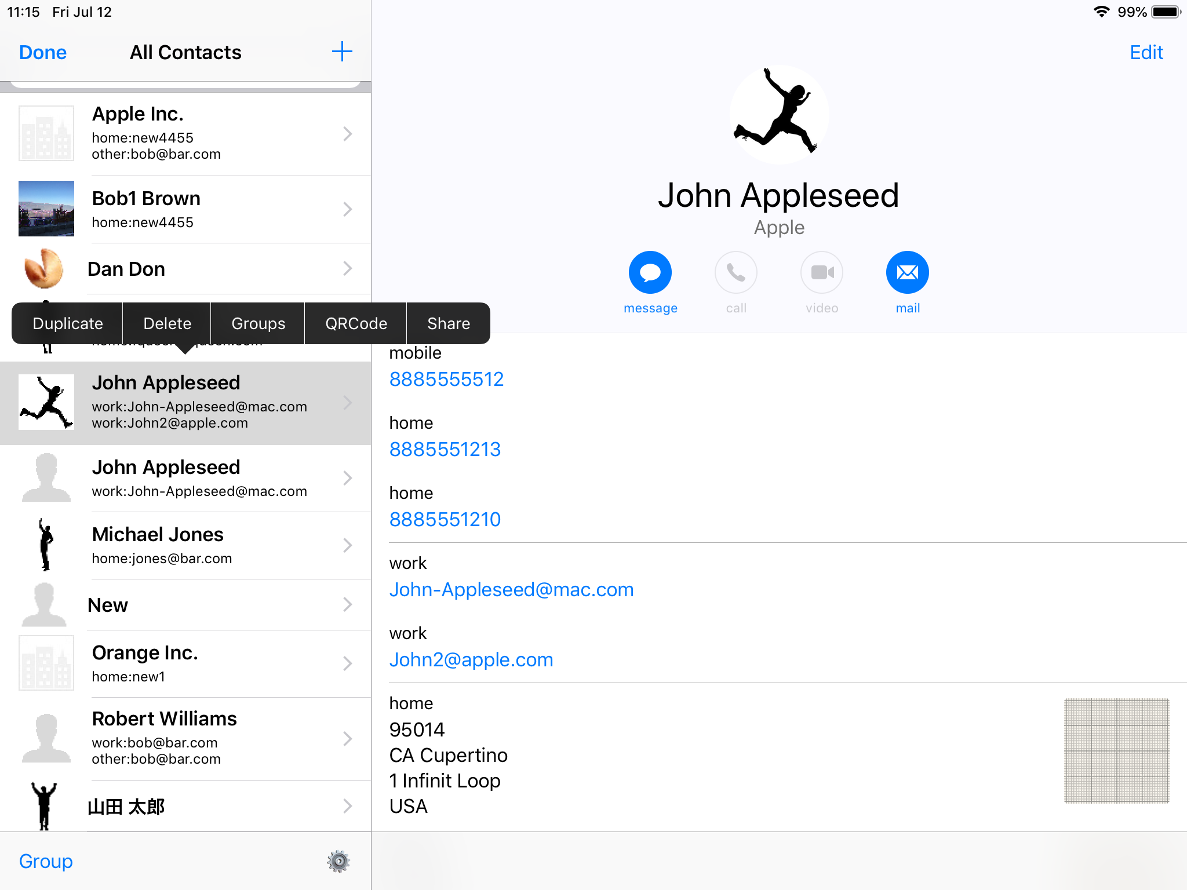Select the Bob1 Brown contact name
The image size is (1187, 890).
(146, 198)
